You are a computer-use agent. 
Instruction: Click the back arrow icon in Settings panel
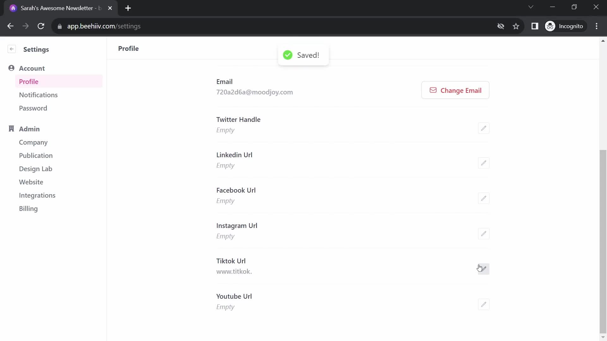click(12, 49)
